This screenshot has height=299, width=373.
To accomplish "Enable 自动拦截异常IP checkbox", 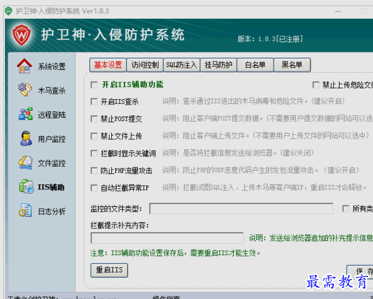I will [94, 188].
